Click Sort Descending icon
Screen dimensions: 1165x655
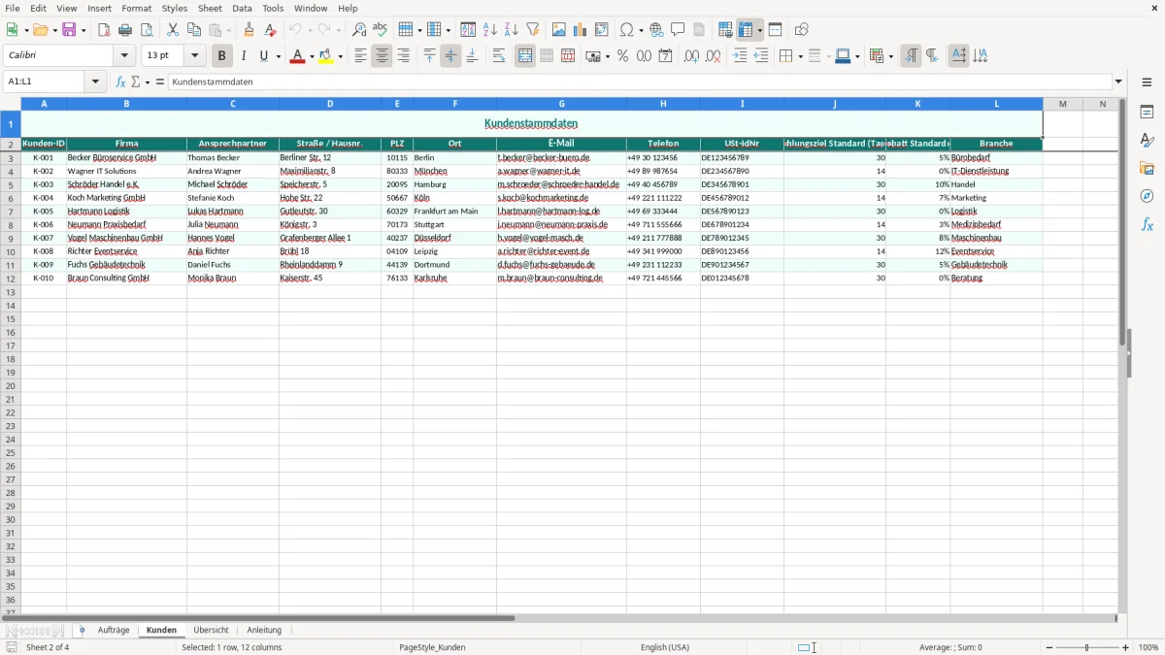(512, 30)
